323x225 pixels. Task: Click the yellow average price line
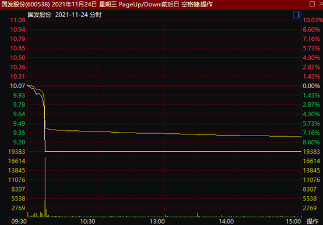click(x=165, y=134)
